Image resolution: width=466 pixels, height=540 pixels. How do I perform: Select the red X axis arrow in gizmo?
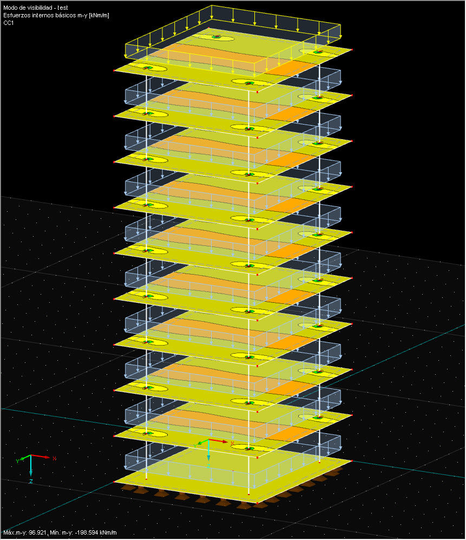(x=47, y=457)
